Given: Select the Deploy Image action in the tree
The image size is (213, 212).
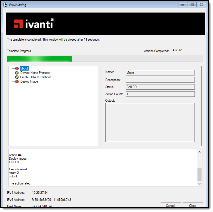Looking at the screenshot, I should click(x=29, y=81).
